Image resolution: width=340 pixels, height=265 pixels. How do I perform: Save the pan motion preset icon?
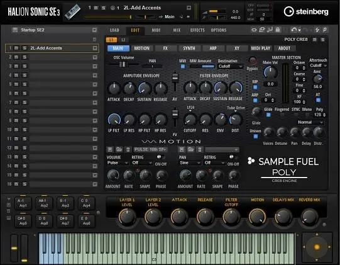click(182, 149)
